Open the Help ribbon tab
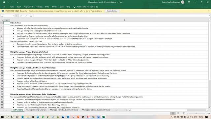 (68, 7)
